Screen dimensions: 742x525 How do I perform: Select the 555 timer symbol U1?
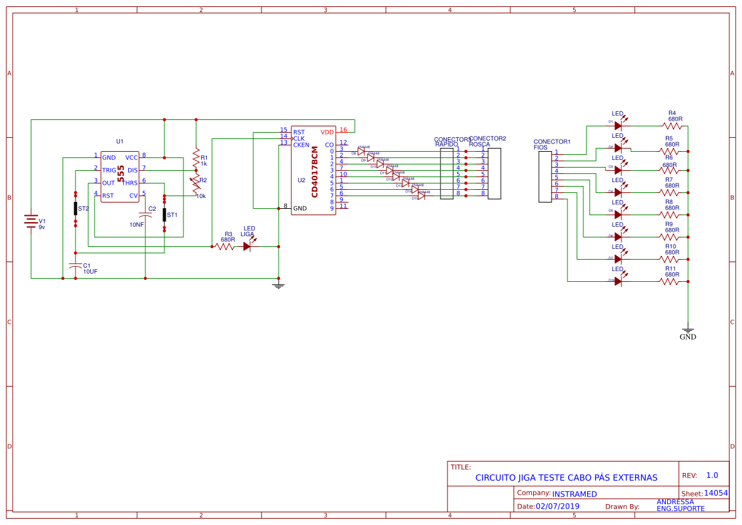pos(121,175)
